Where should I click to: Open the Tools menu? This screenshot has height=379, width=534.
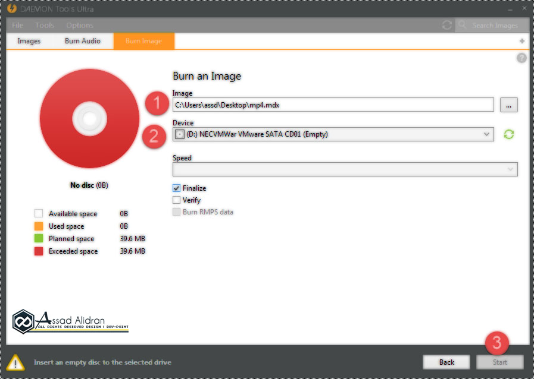(x=45, y=25)
